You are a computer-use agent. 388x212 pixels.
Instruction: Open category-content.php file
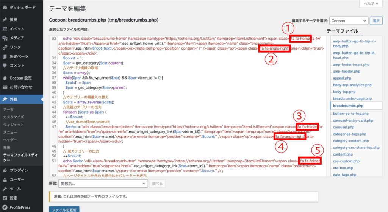[351, 141]
